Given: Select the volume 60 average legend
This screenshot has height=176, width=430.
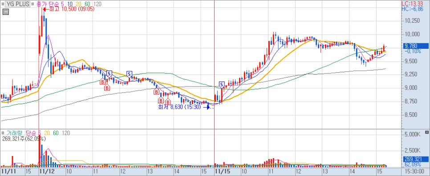Looking at the screenshot, I should pos(56,133).
